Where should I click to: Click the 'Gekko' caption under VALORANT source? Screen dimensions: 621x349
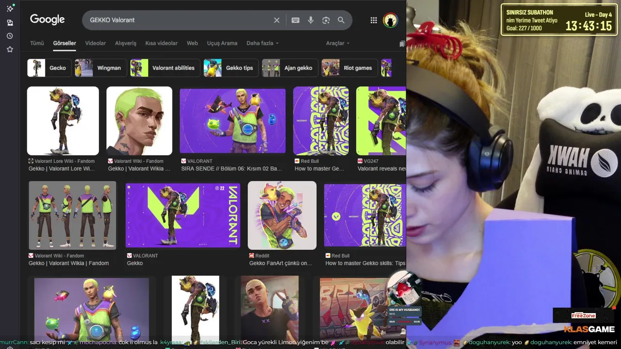point(135,263)
